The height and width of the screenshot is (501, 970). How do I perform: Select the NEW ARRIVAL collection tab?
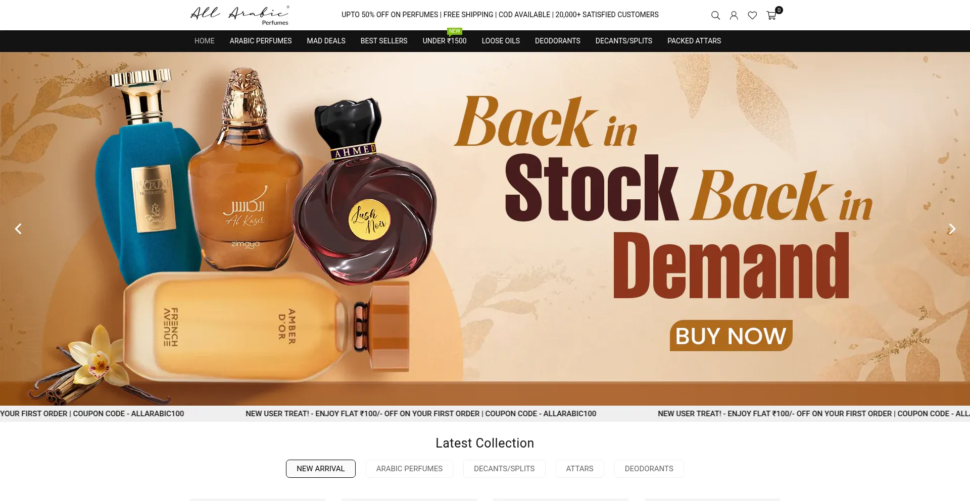click(x=321, y=469)
